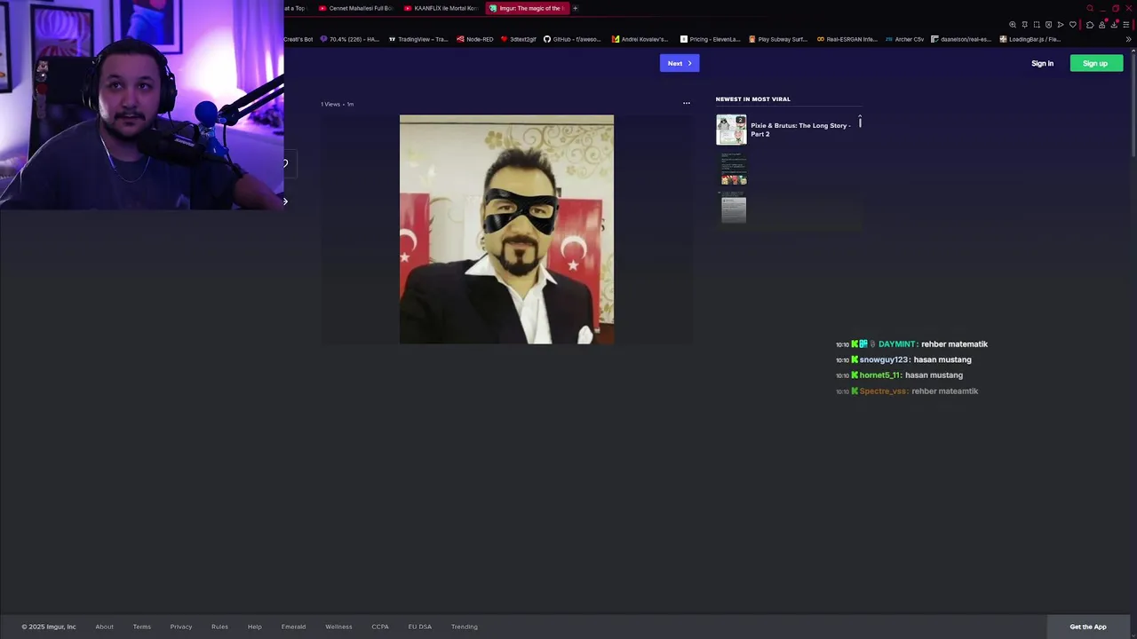The height and width of the screenshot is (639, 1137).
Task: Click the Pixie & Brutus post title
Action: pyautogui.click(x=800, y=130)
